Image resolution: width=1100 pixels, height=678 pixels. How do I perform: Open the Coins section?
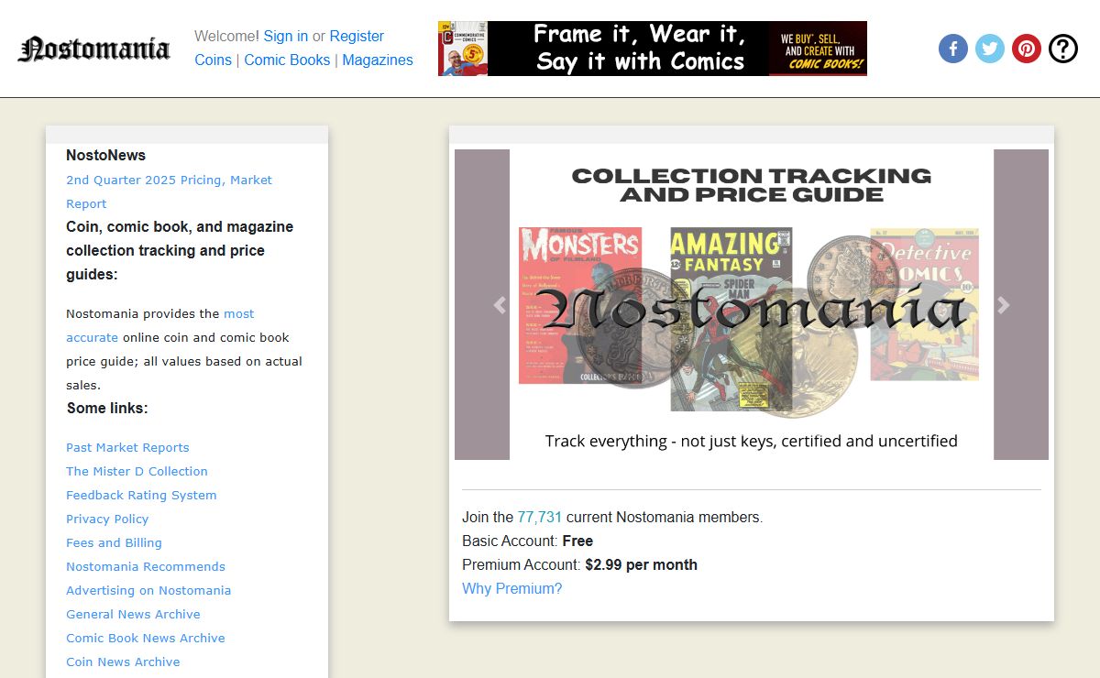click(x=214, y=60)
